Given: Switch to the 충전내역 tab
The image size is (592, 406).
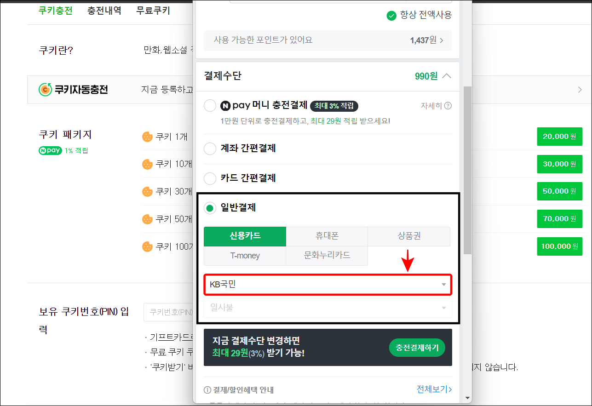Looking at the screenshot, I should 105,10.
